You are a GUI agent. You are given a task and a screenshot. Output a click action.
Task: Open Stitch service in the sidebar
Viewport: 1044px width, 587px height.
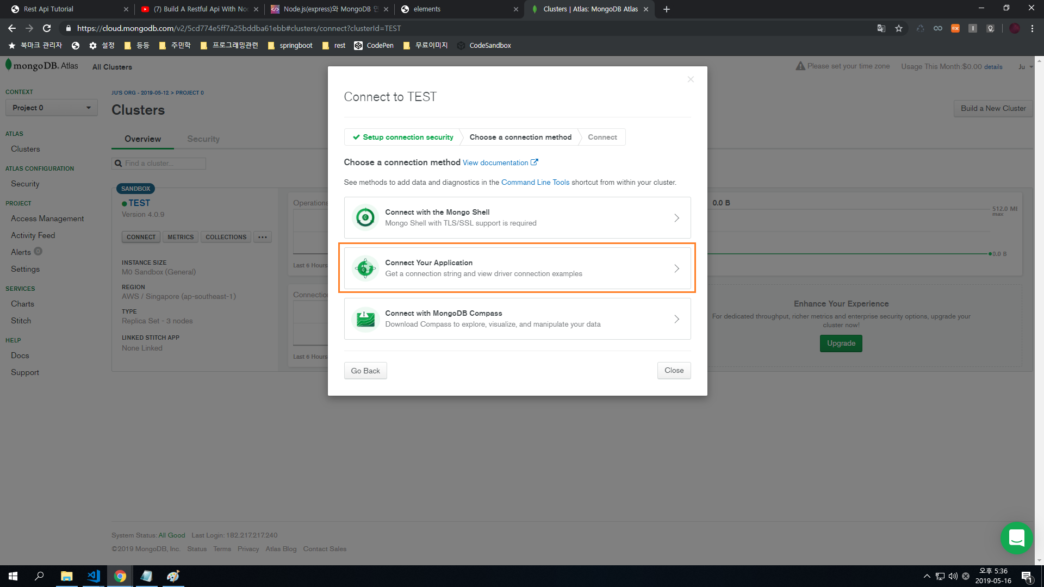point(21,321)
